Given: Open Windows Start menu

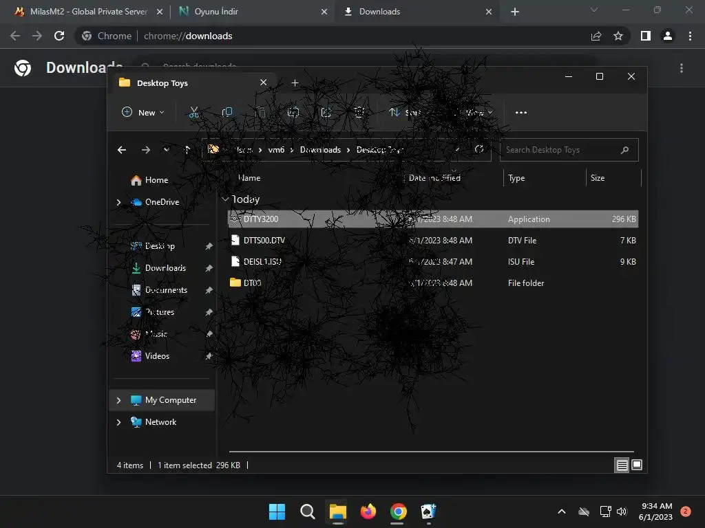Looking at the screenshot, I should (x=277, y=511).
